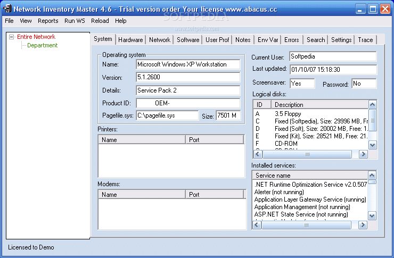This screenshot has width=394, height=258.
Task: Click the Last updated field
Action: coord(333,70)
